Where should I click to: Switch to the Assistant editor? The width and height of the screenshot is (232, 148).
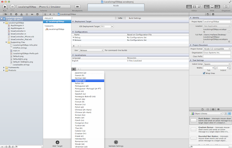pos(194,7)
